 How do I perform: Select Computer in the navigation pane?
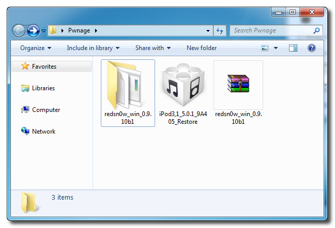pyautogui.click(x=46, y=110)
